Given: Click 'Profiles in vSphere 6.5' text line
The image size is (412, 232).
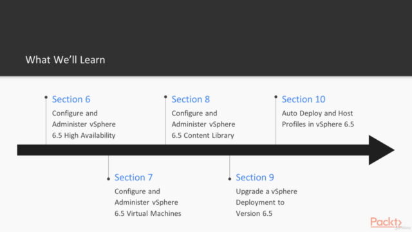Looking at the screenshot, I should (318, 124).
